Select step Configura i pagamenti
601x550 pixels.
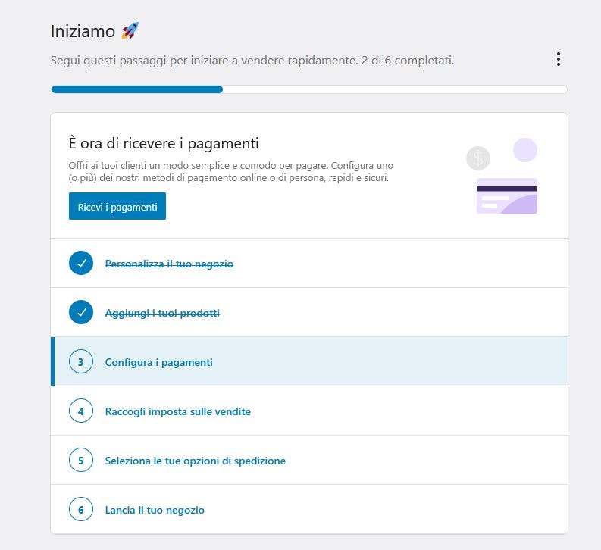[309, 361]
